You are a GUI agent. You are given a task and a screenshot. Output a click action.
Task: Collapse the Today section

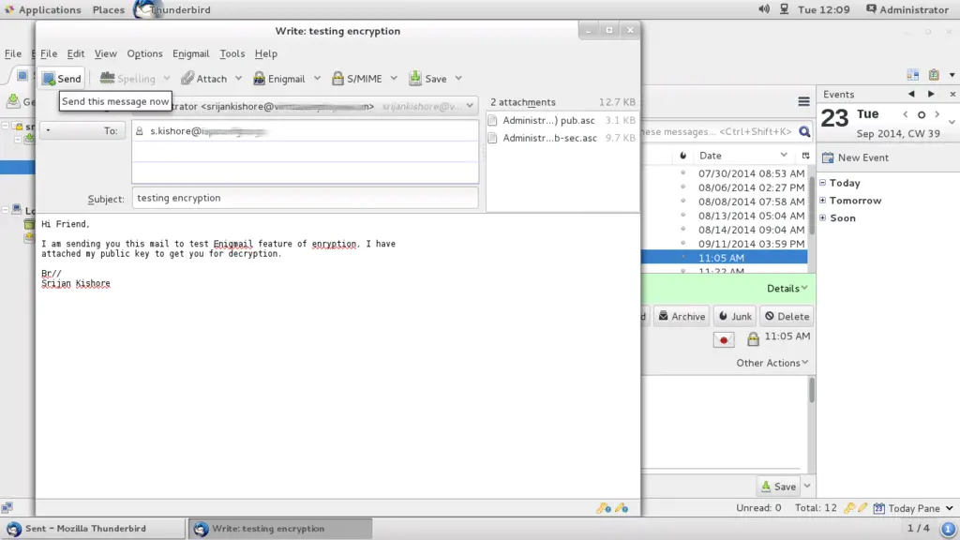pos(823,183)
